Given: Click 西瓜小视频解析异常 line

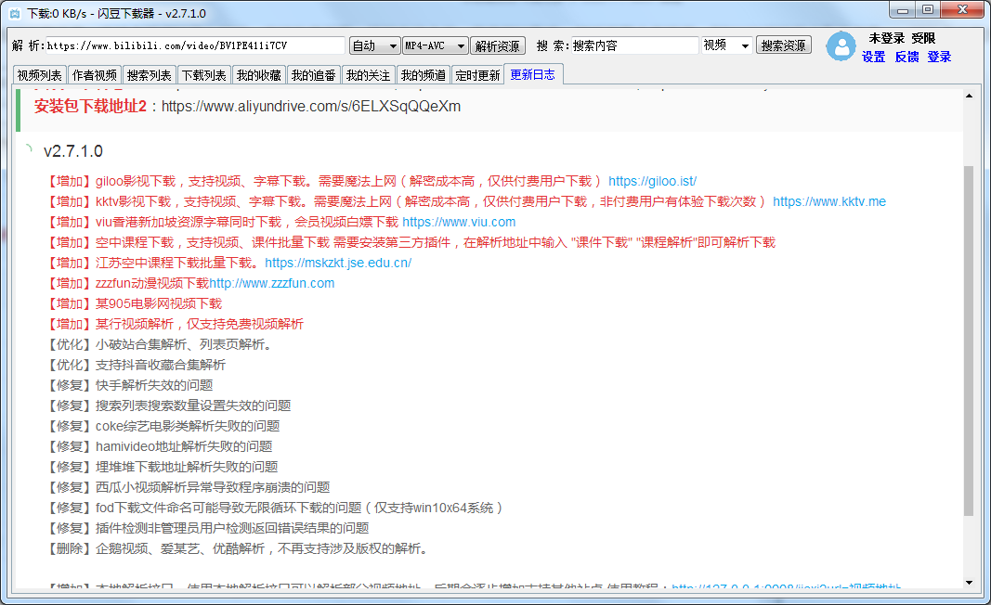Looking at the screenshot, I should pyautogui.click(x=188, y=487).
